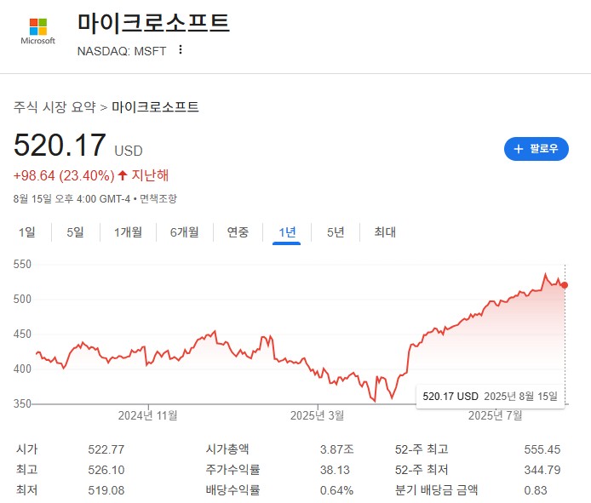This screenshot has width=591, height=503.
Task: Click the 52-주 최고 value 555.45
Action: [542, 449]
